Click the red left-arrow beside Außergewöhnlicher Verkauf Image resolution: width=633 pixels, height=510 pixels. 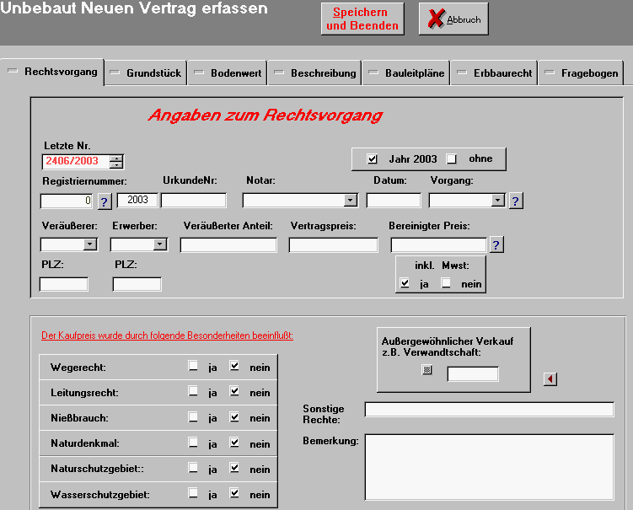550,378
